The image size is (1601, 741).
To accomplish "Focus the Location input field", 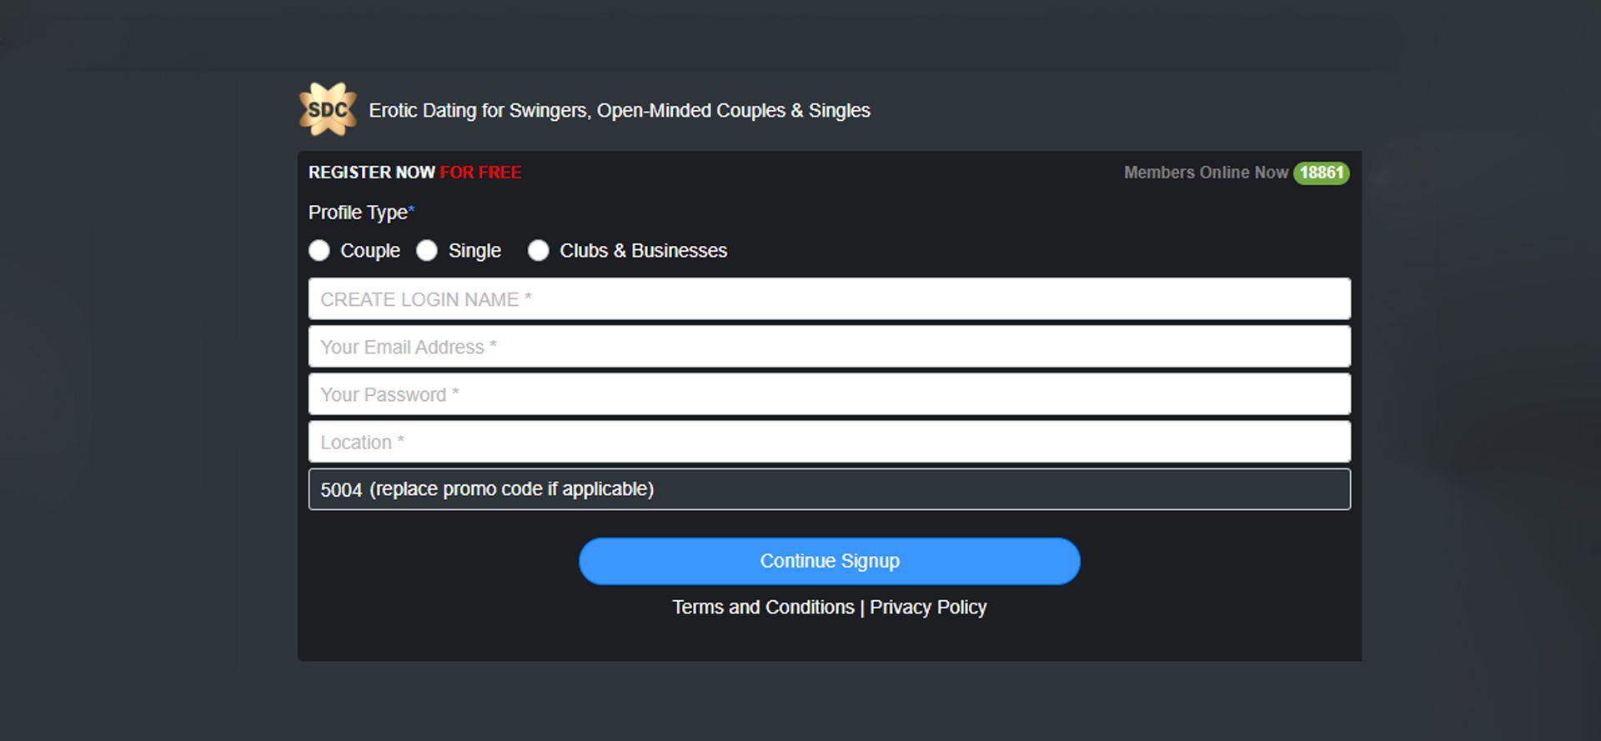I will 830,442.
